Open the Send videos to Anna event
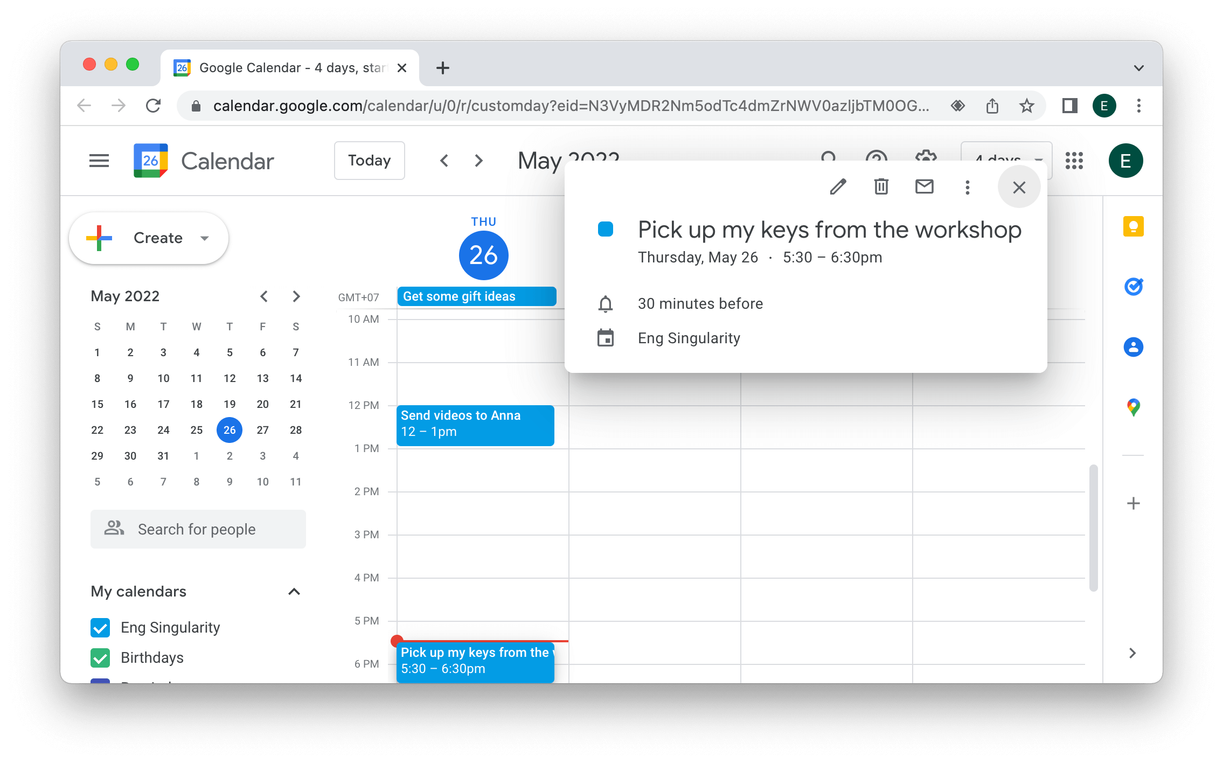Screen dimensions: 1223x763 [x=475, y=425]
